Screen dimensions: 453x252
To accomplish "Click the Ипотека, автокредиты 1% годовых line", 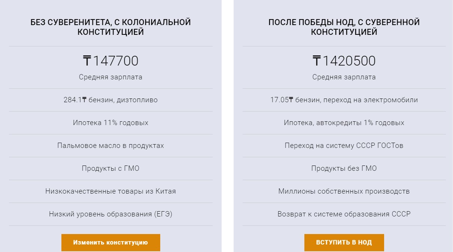I will pos(344,123).
